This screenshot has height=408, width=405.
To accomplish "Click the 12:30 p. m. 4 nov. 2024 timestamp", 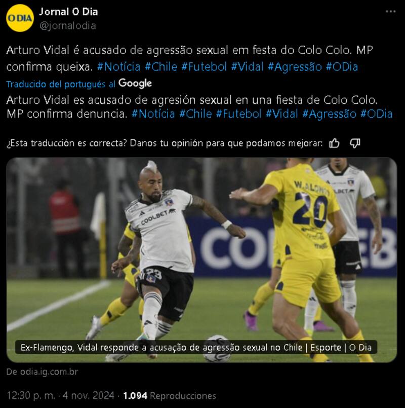I will [x=60, y=395].
